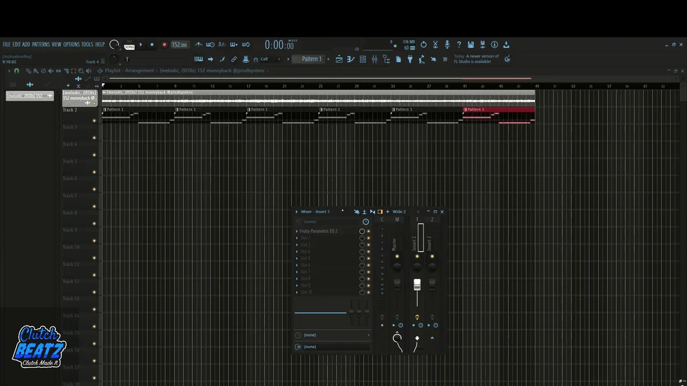Open the piano roll view
This screenshot has height=386, width=687.
[x=350, y=59]
